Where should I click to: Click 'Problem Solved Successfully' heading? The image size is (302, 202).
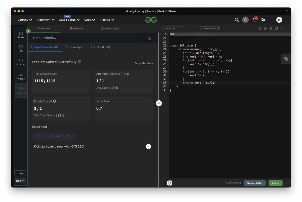pyautogui.click(x=54, y=62)
